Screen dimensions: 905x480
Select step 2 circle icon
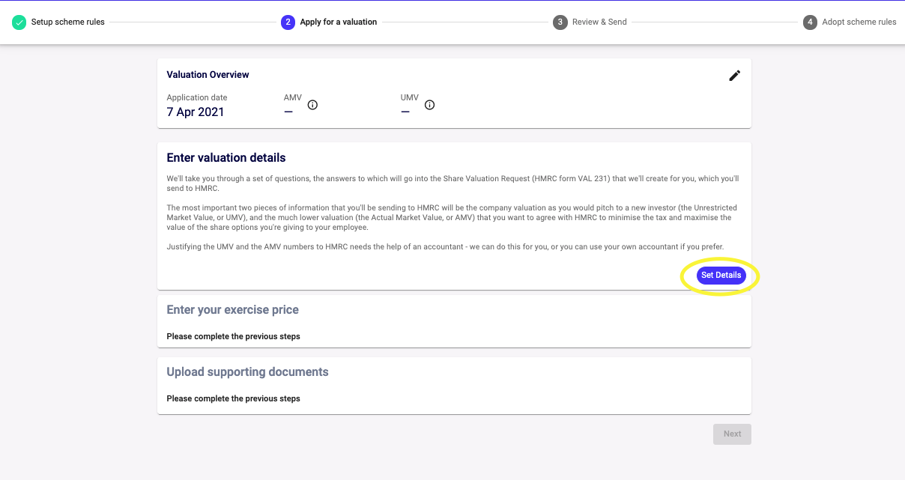click(288, 22)
